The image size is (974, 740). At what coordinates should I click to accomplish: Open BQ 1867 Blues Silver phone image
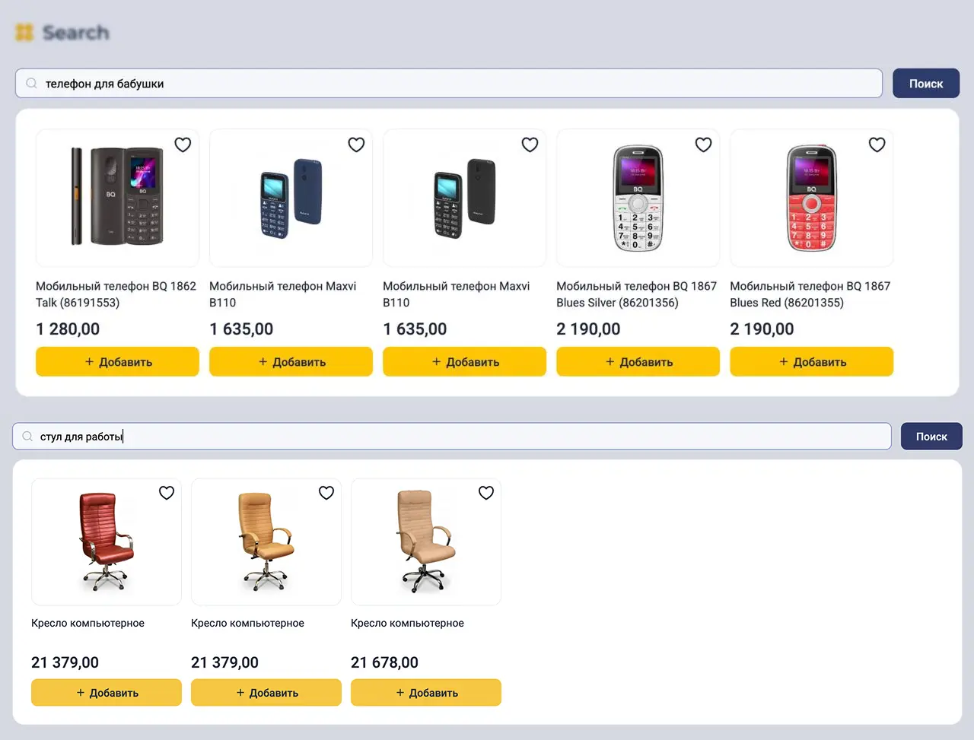coord(638,198)
